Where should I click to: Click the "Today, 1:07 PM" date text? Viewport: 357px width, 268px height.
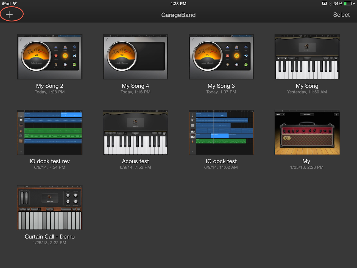click(221, 92)
